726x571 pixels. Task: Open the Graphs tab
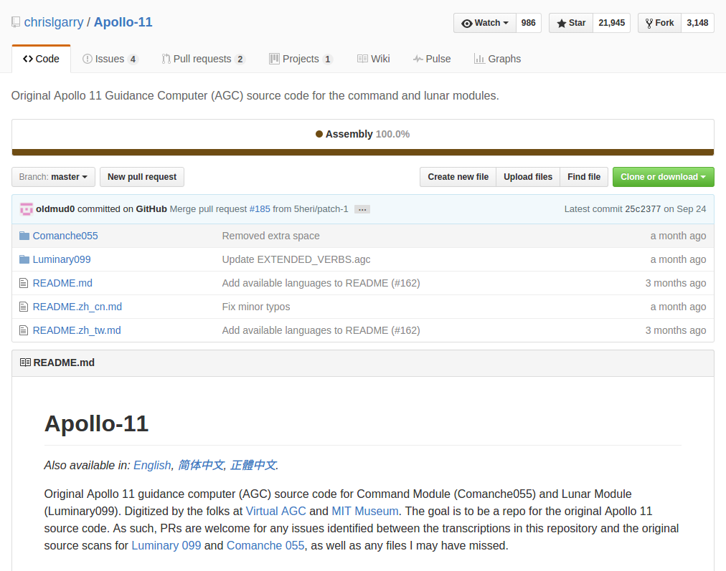tap(497, 59)
